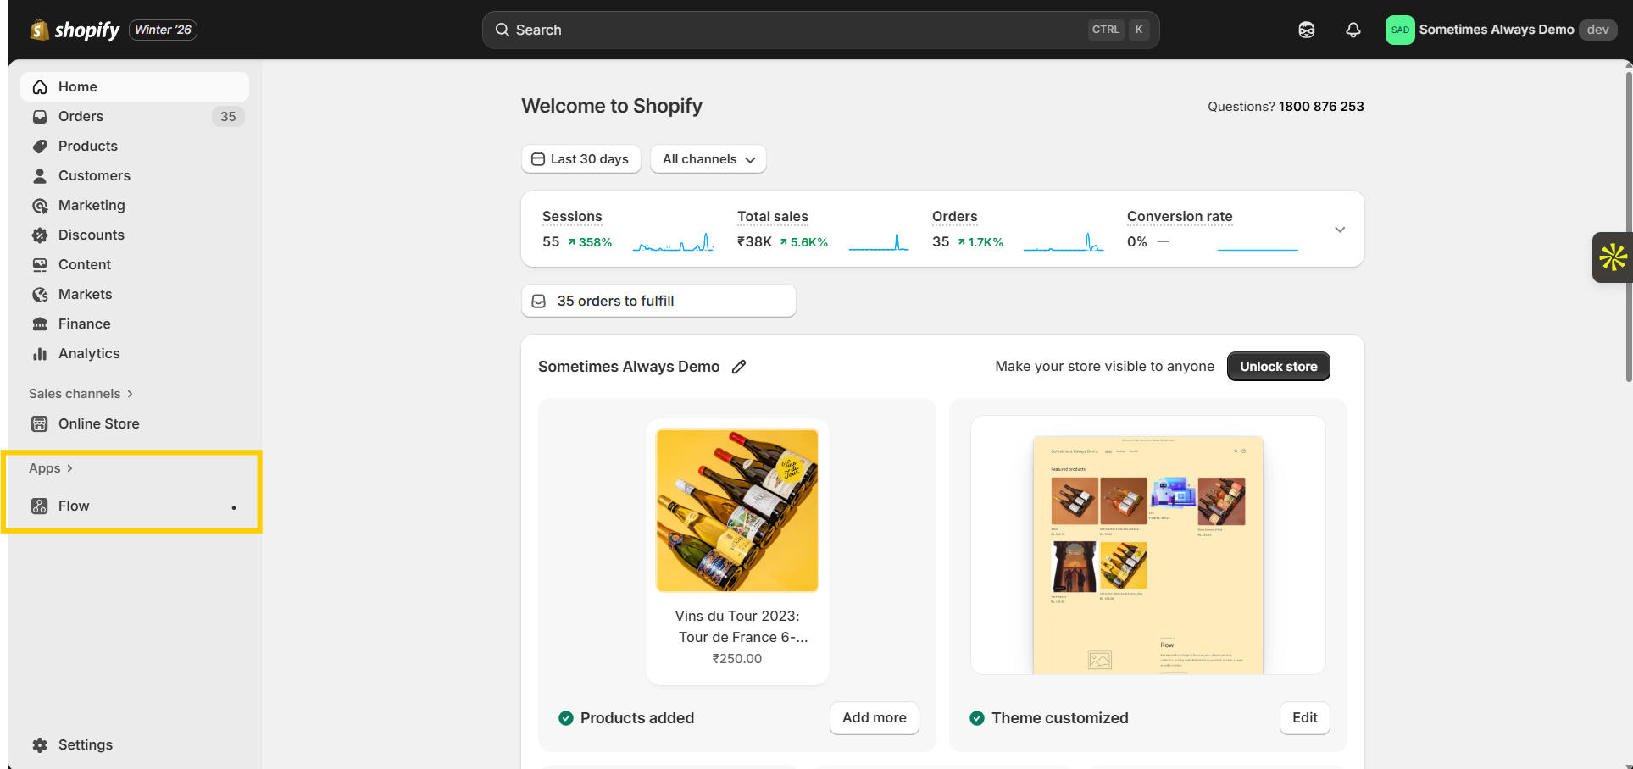Screen dimensions: 1633x769
Task: Click the SAD store avatar
Action: click(x=1399, y=30)
